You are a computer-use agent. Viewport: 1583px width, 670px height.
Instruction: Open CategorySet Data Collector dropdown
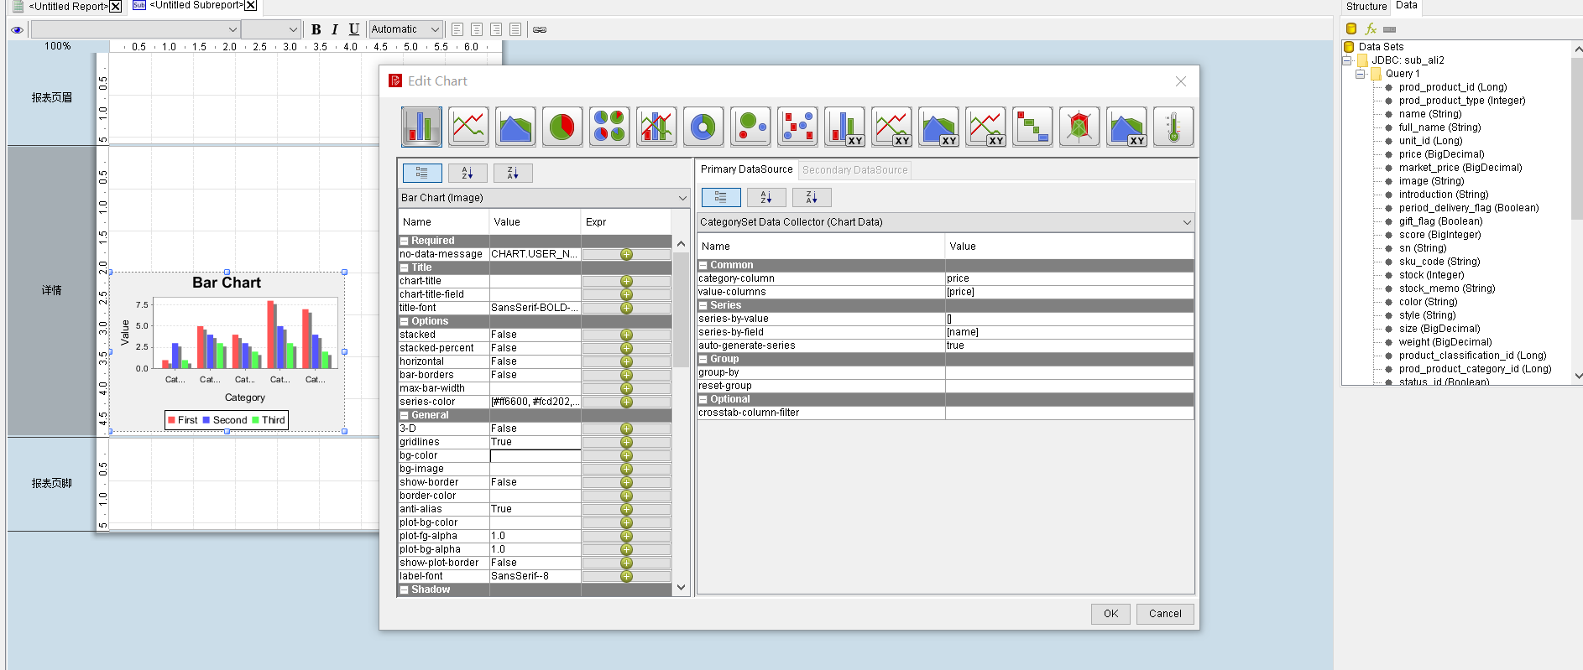coord(946,222)
